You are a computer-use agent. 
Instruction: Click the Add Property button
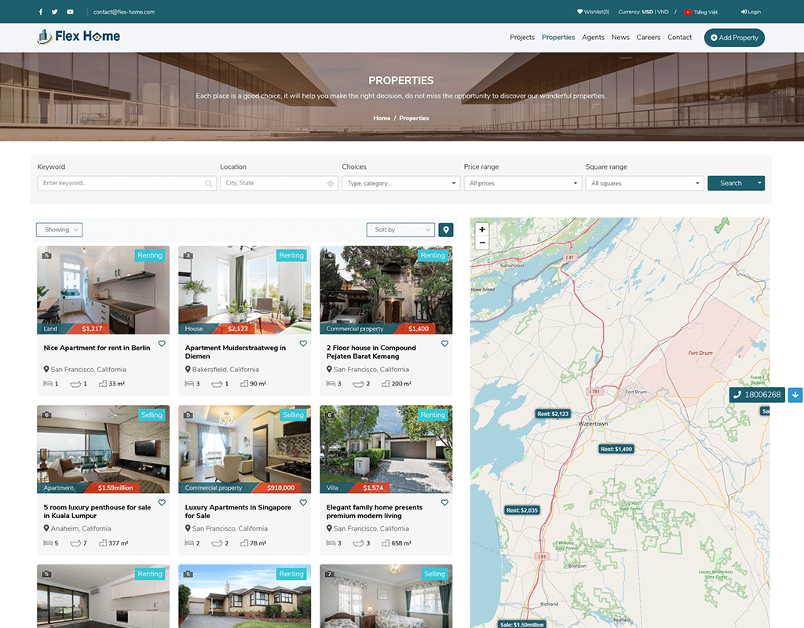(734, 38)
